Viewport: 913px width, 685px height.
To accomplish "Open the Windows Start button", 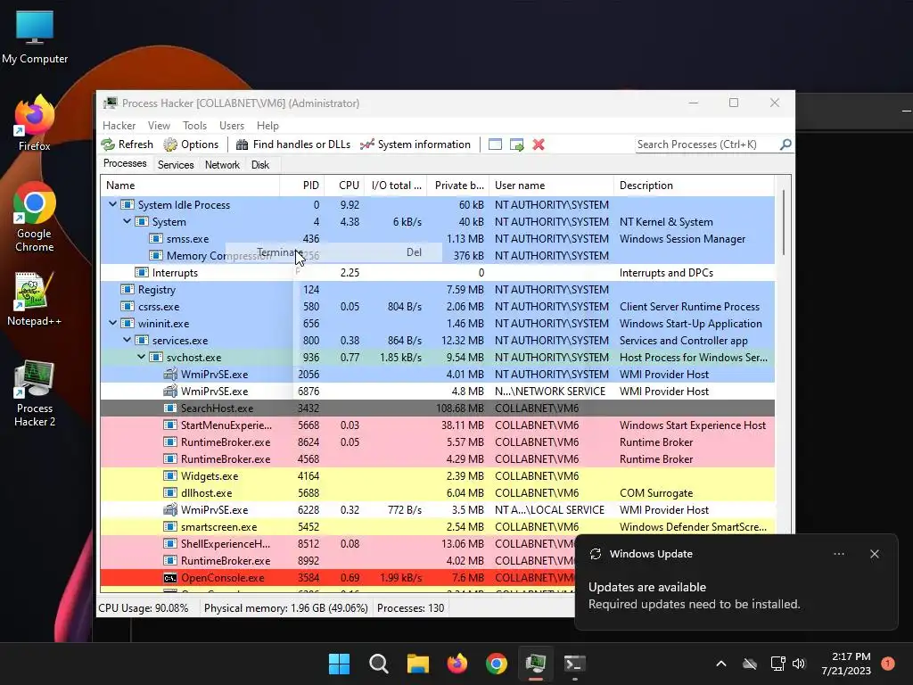I will (340, 664).
